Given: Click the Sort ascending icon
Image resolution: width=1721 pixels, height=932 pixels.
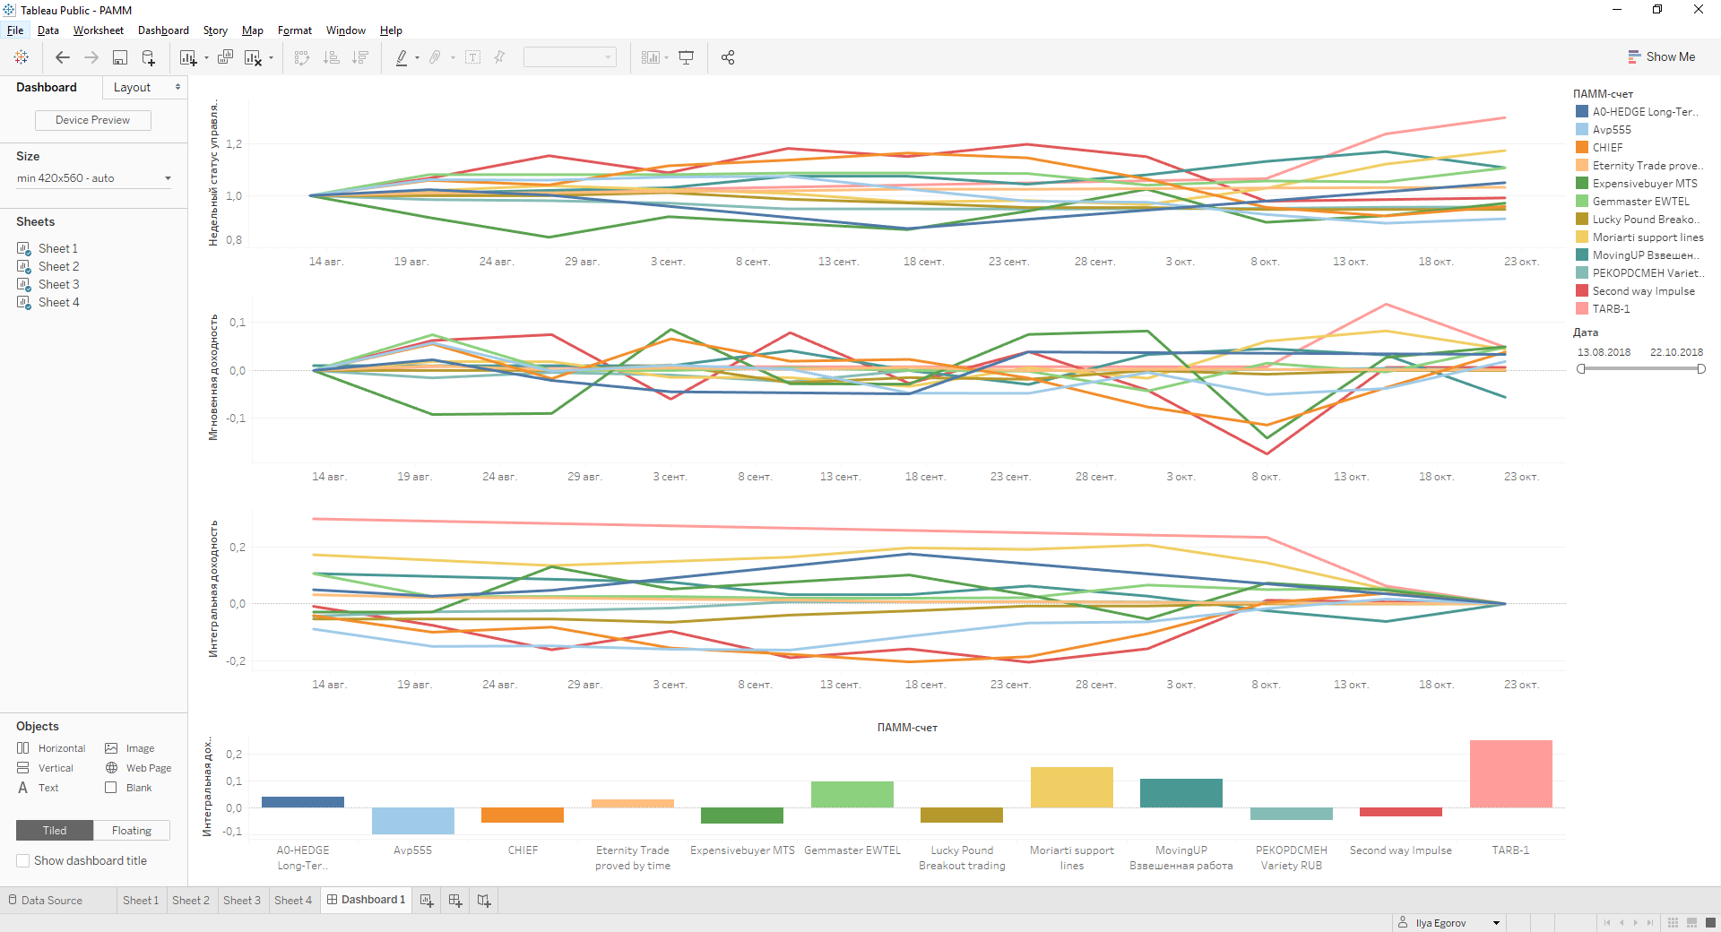Looking at the screenshot, I should (x=332, y=57).
